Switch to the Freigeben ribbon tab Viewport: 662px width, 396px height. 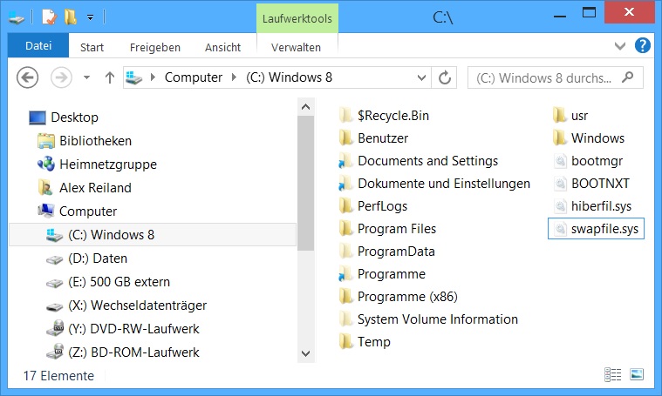point(155,48)
